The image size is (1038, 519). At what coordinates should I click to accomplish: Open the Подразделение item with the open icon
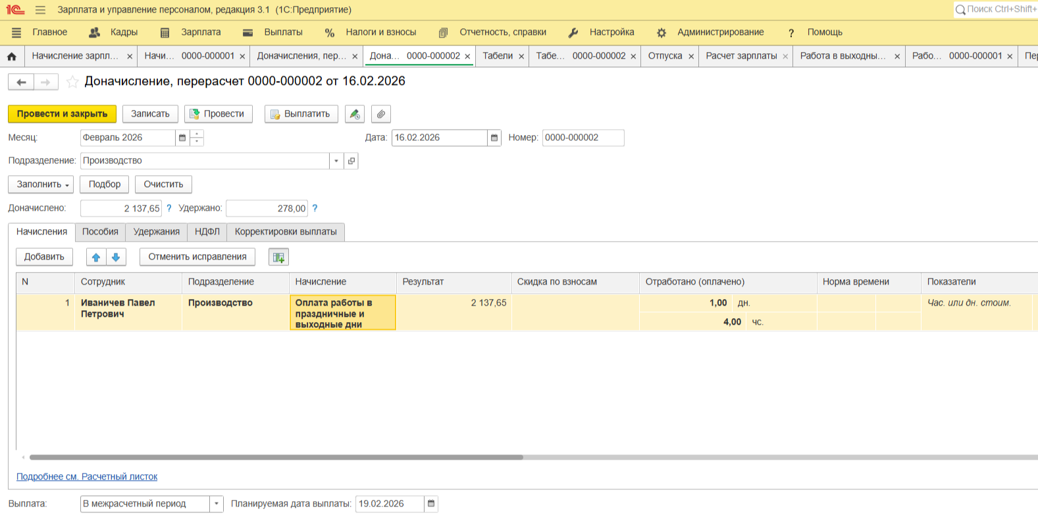(351, 161)
